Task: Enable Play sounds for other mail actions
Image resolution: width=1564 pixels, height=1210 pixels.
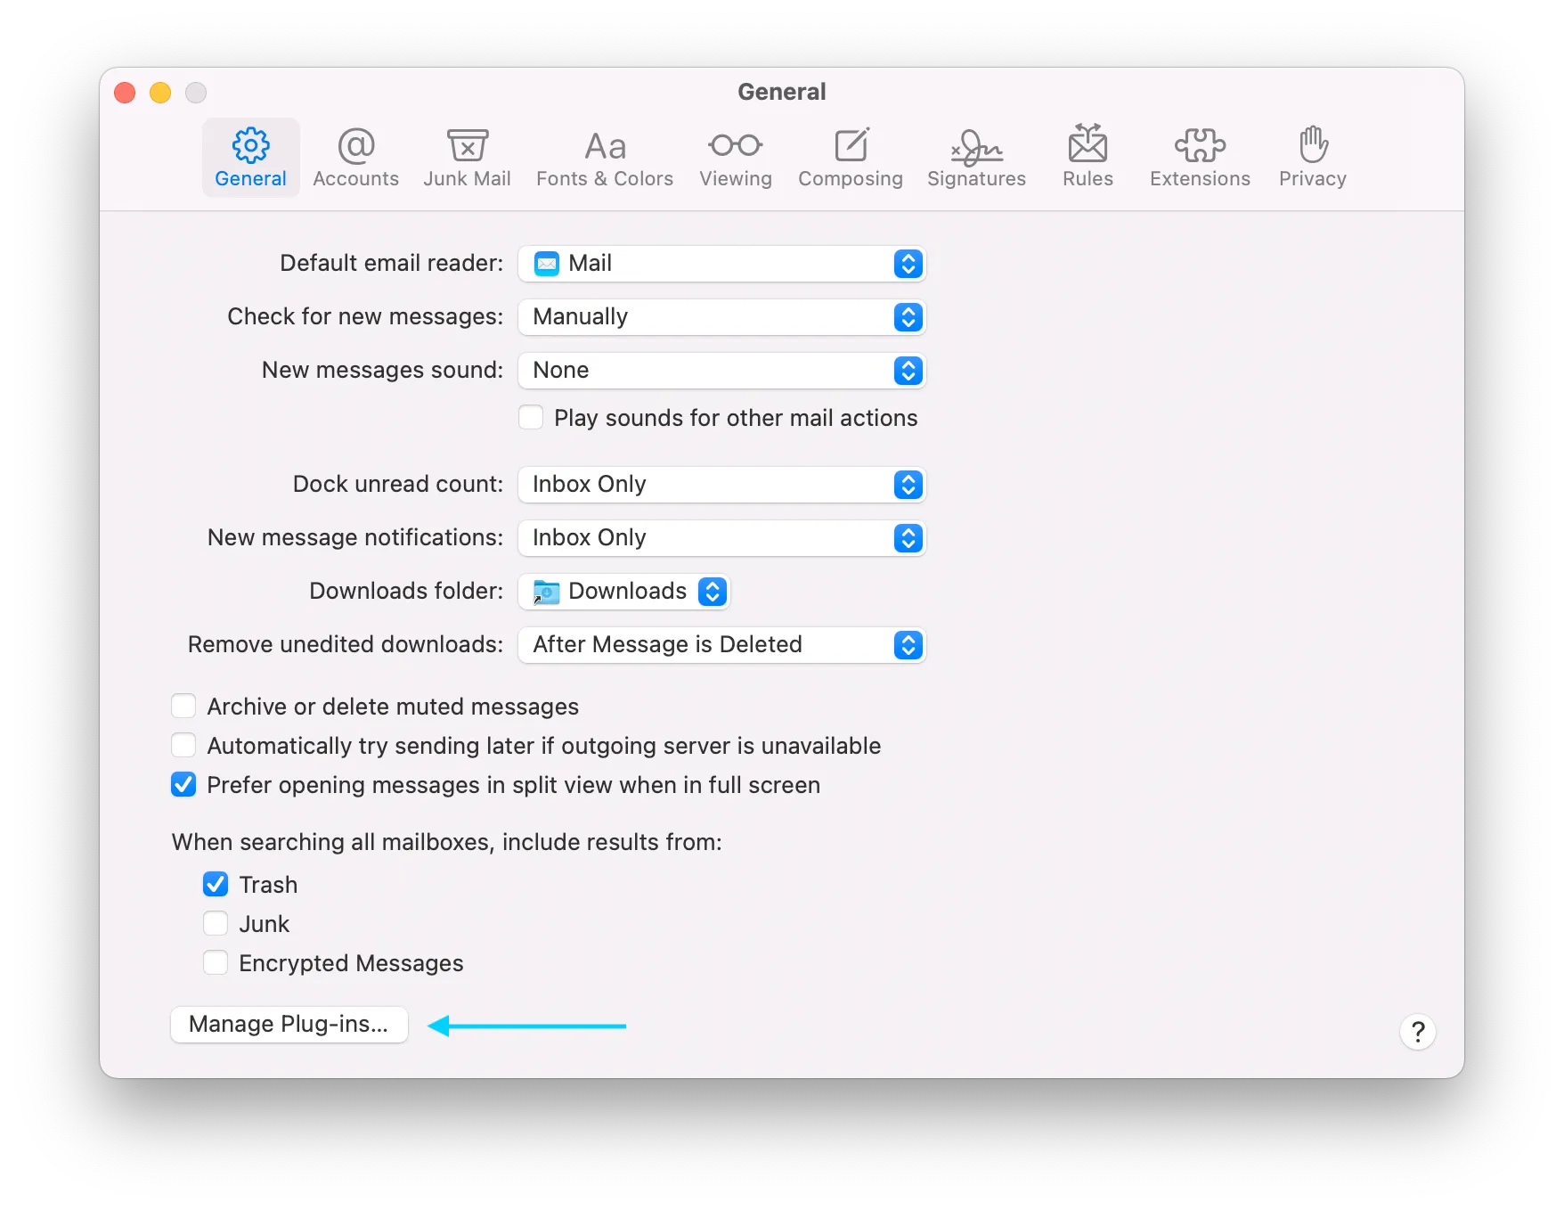Action: [531, 418]
